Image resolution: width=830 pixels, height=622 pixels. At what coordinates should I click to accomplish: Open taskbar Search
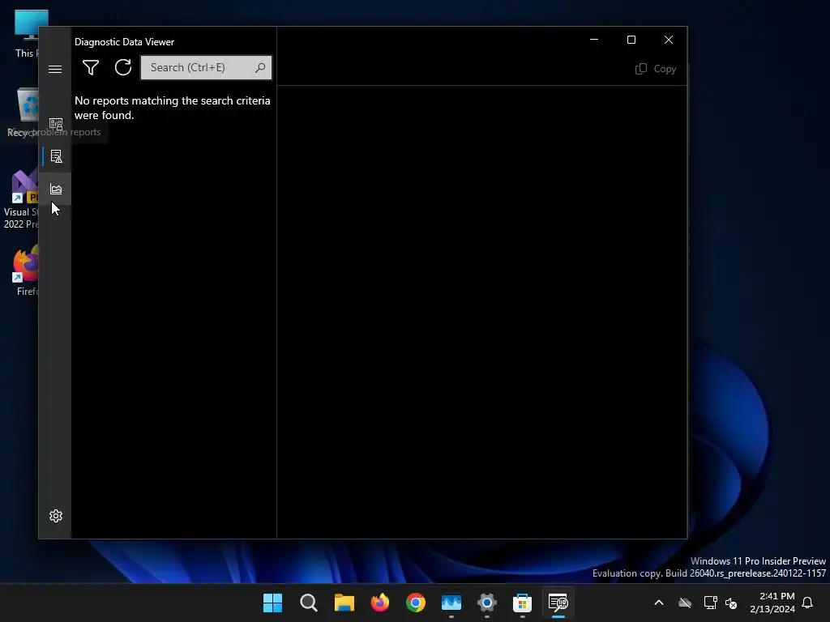(309, 603)
